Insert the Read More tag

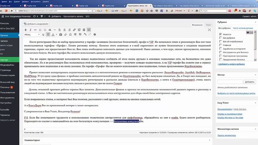(84, 30)
